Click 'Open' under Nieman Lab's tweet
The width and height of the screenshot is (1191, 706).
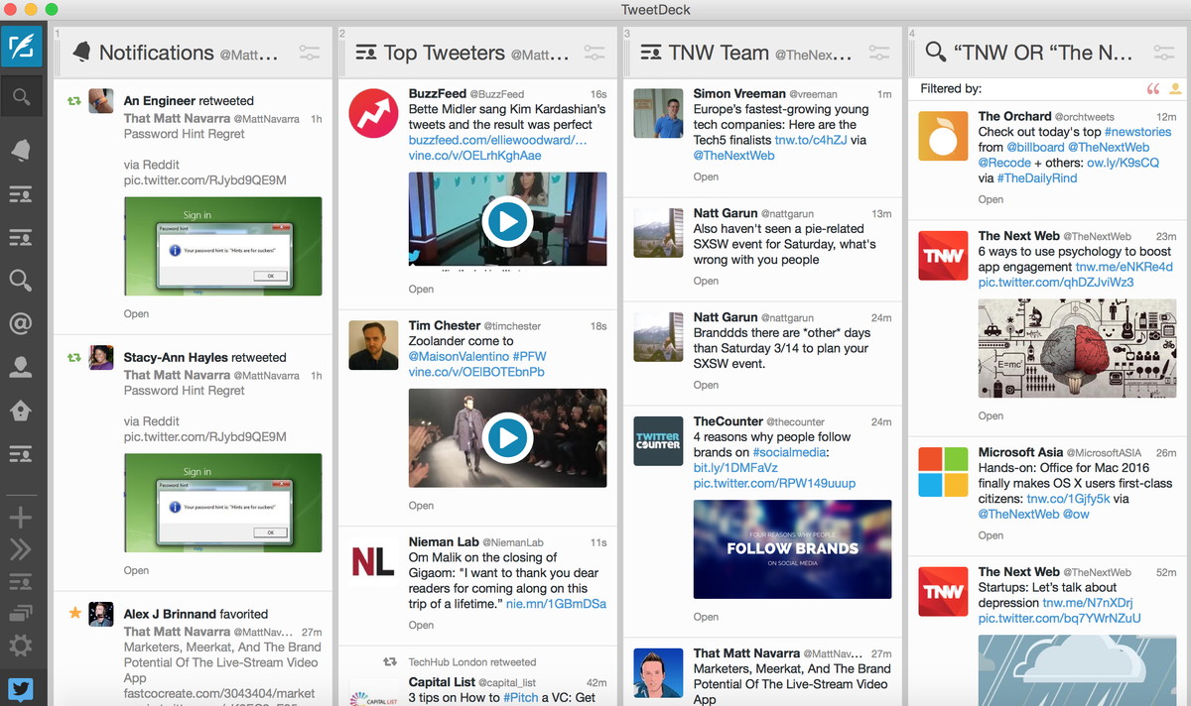[421, 626]
